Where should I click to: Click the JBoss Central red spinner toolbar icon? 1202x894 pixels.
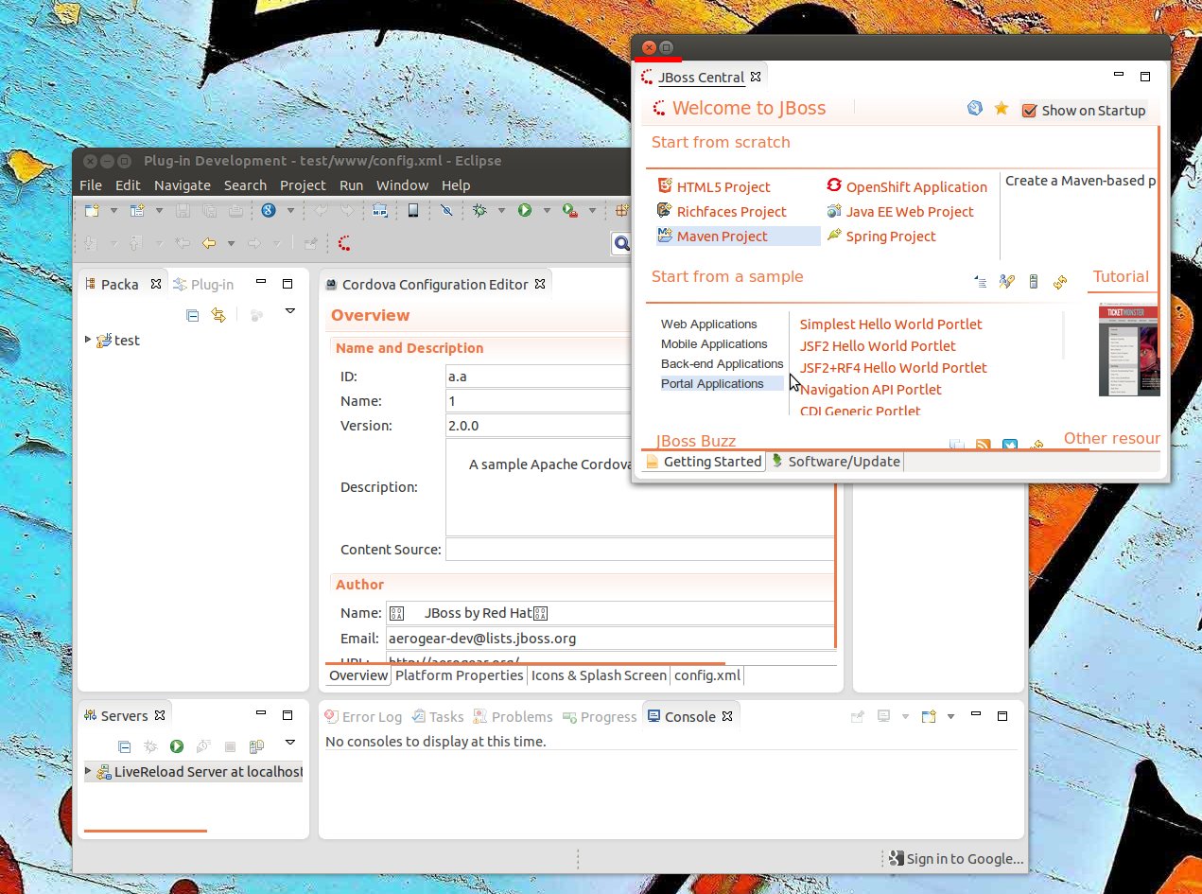(344, 243)
